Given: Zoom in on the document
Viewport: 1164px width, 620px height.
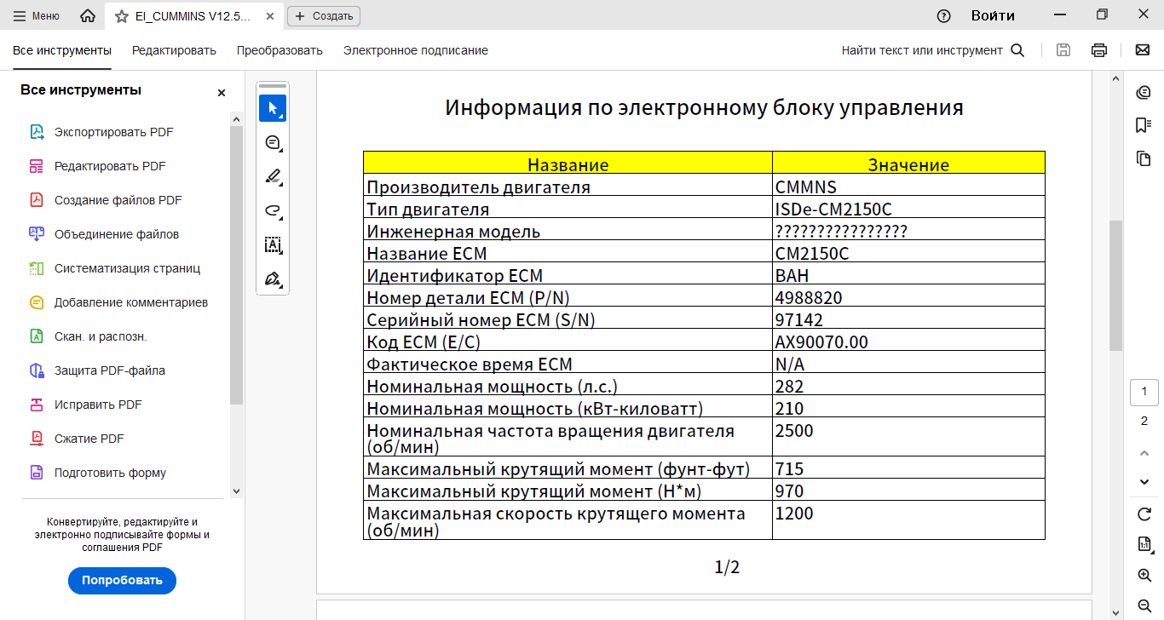Looking at the screenshot, I should 1144,576.
